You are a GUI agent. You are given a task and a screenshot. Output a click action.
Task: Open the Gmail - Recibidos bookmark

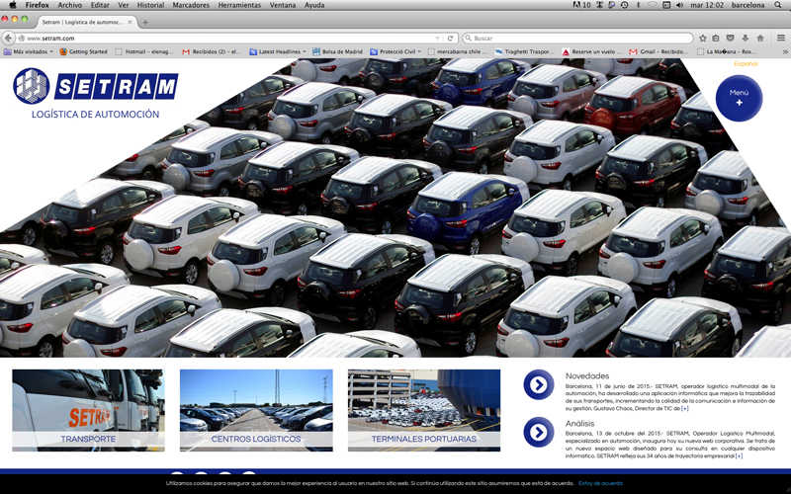tap(658, 52)
